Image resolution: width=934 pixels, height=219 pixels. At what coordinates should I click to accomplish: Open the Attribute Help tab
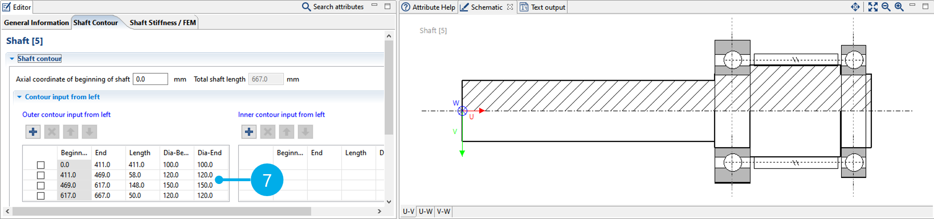coord(428,7)
